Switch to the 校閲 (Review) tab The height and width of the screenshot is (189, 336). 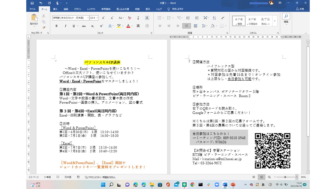pyautogui.click(x=137, y=9)
